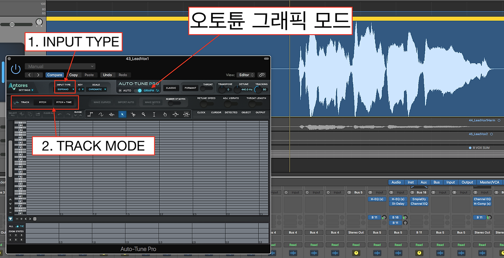
Task: Select the Line drawing tool
Action: (91, 114)
